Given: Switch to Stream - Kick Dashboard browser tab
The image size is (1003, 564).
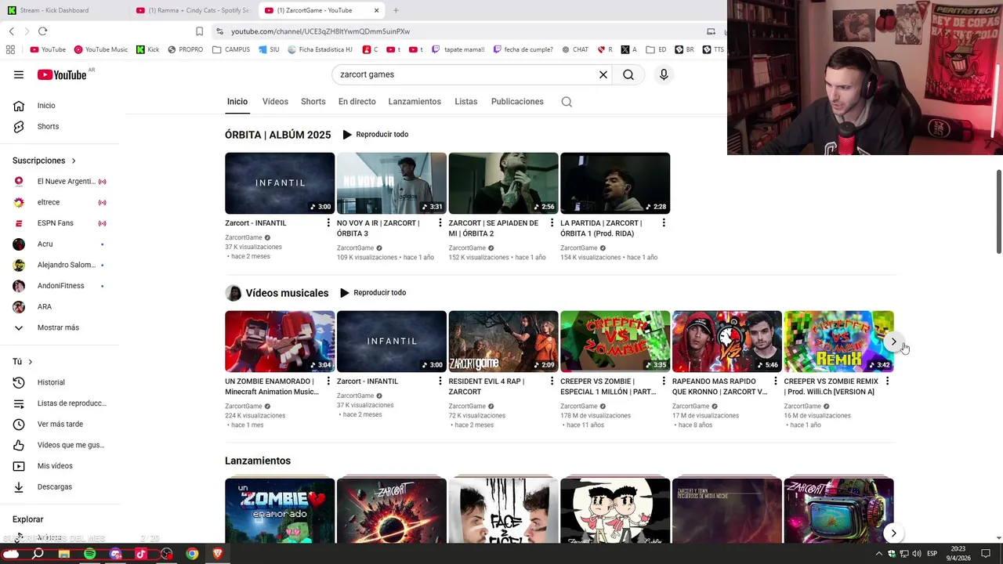Looking at the screenshot, I should [x=64, y=10].
